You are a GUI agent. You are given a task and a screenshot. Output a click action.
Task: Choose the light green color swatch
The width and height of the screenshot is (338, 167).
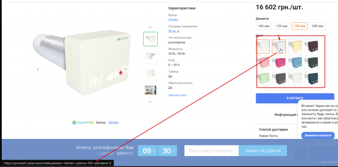(263, 79)
